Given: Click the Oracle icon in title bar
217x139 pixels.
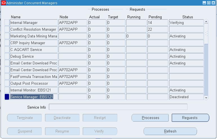Looking at the screenshot, I should pyautogui.click(x=3, y=3).
